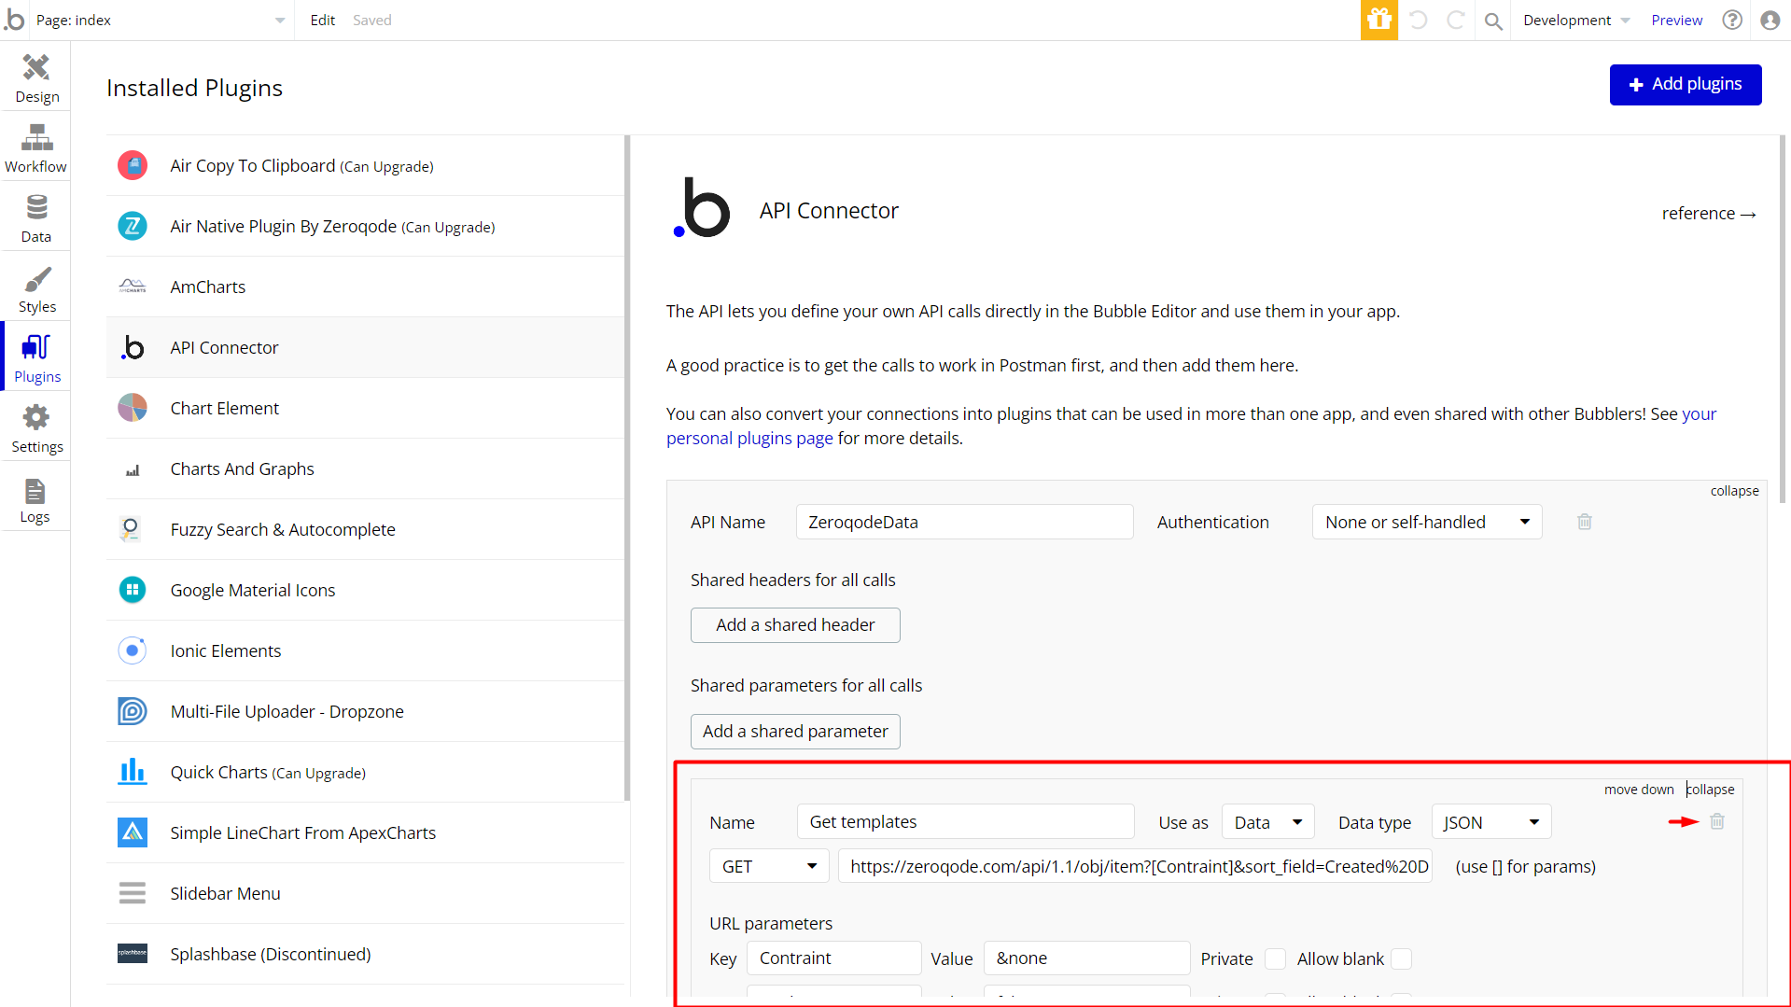Open the Authentication dropdown
Image resolution: width=1791 pixels, height=1007 pixels.
coord(1426,522)
